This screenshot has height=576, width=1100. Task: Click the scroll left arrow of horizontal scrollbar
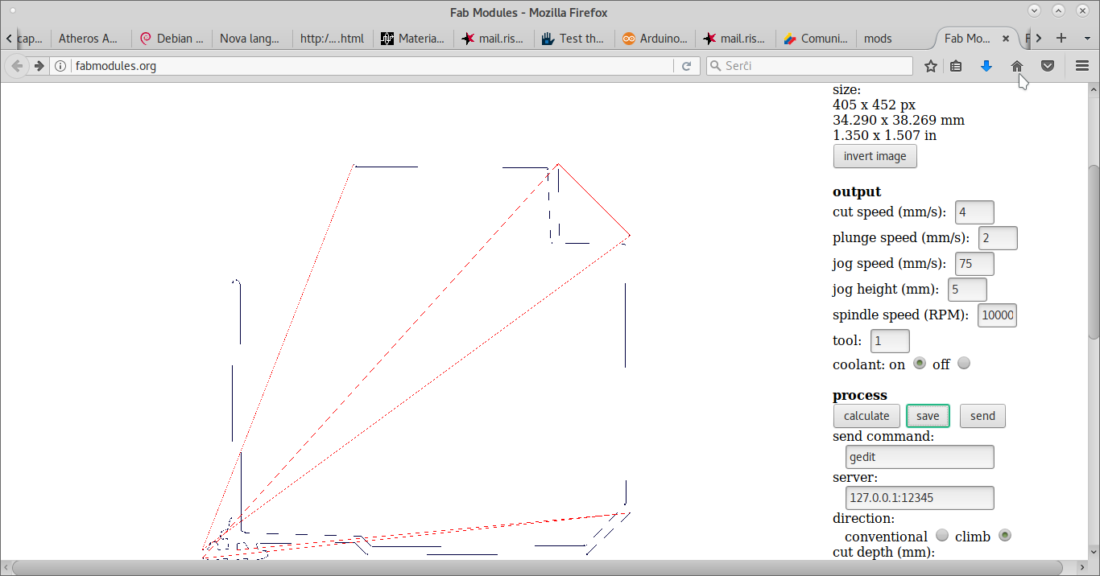5,567
